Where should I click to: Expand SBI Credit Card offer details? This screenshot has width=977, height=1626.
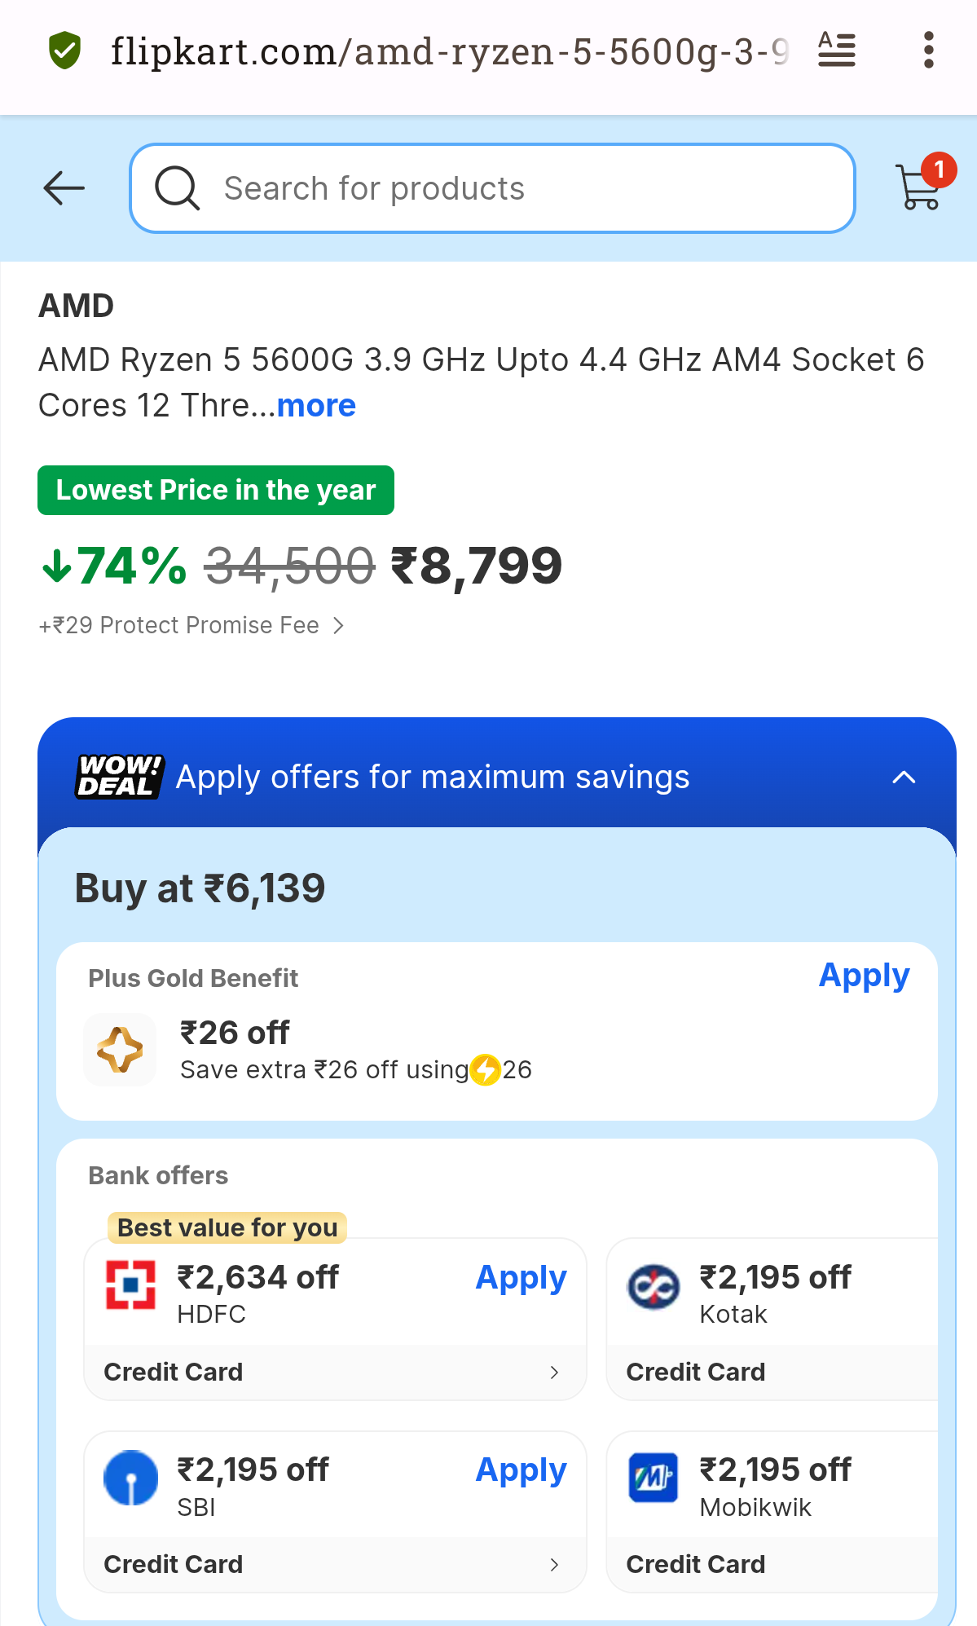335,1564
